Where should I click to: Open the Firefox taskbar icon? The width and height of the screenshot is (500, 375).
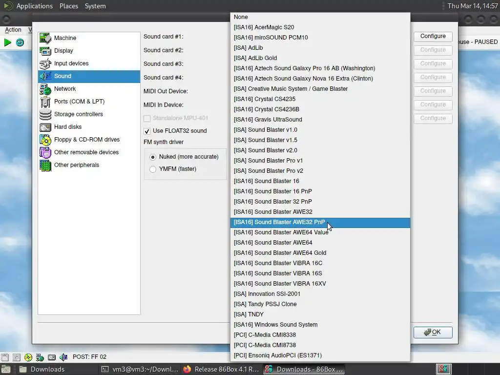[x=187, y=369]
